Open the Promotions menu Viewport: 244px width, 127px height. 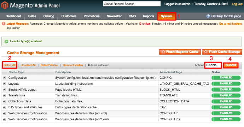click(x=92, y=16)
